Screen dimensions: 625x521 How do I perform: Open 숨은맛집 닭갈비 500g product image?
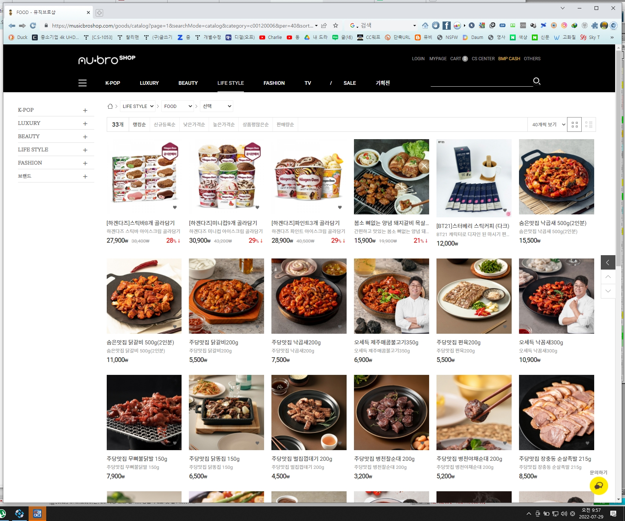tap(144, 296)
